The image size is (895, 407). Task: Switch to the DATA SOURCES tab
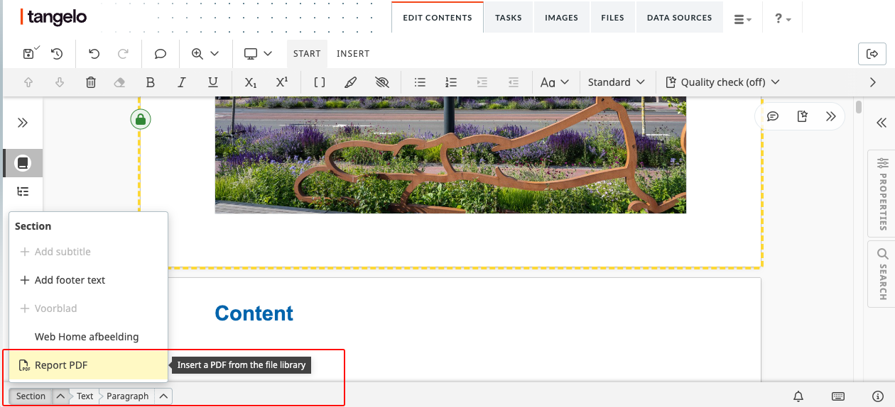(x=679, y=18)
